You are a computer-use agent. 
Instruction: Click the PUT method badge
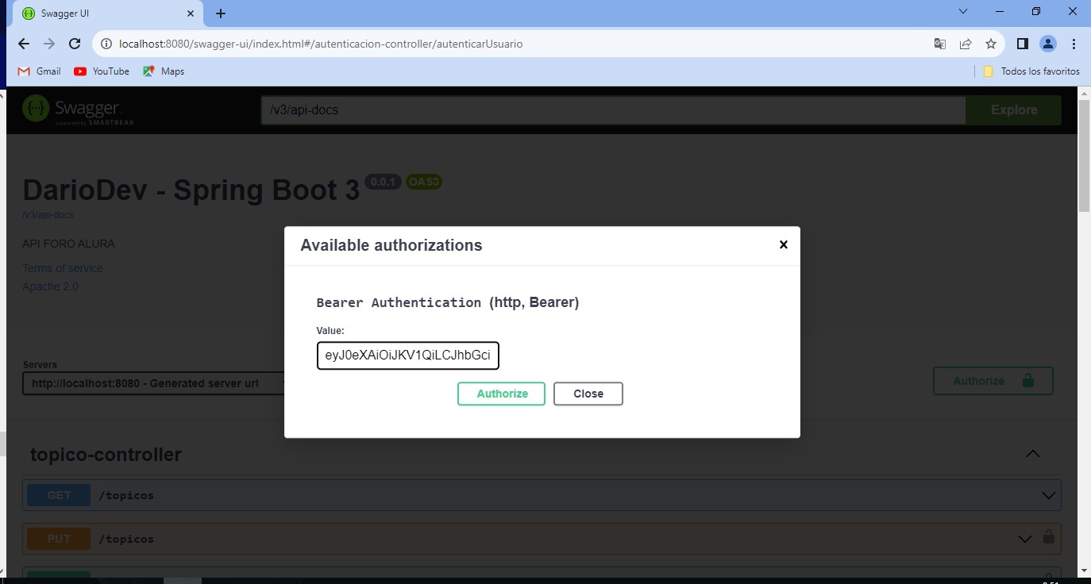click(x=59, y=539)
